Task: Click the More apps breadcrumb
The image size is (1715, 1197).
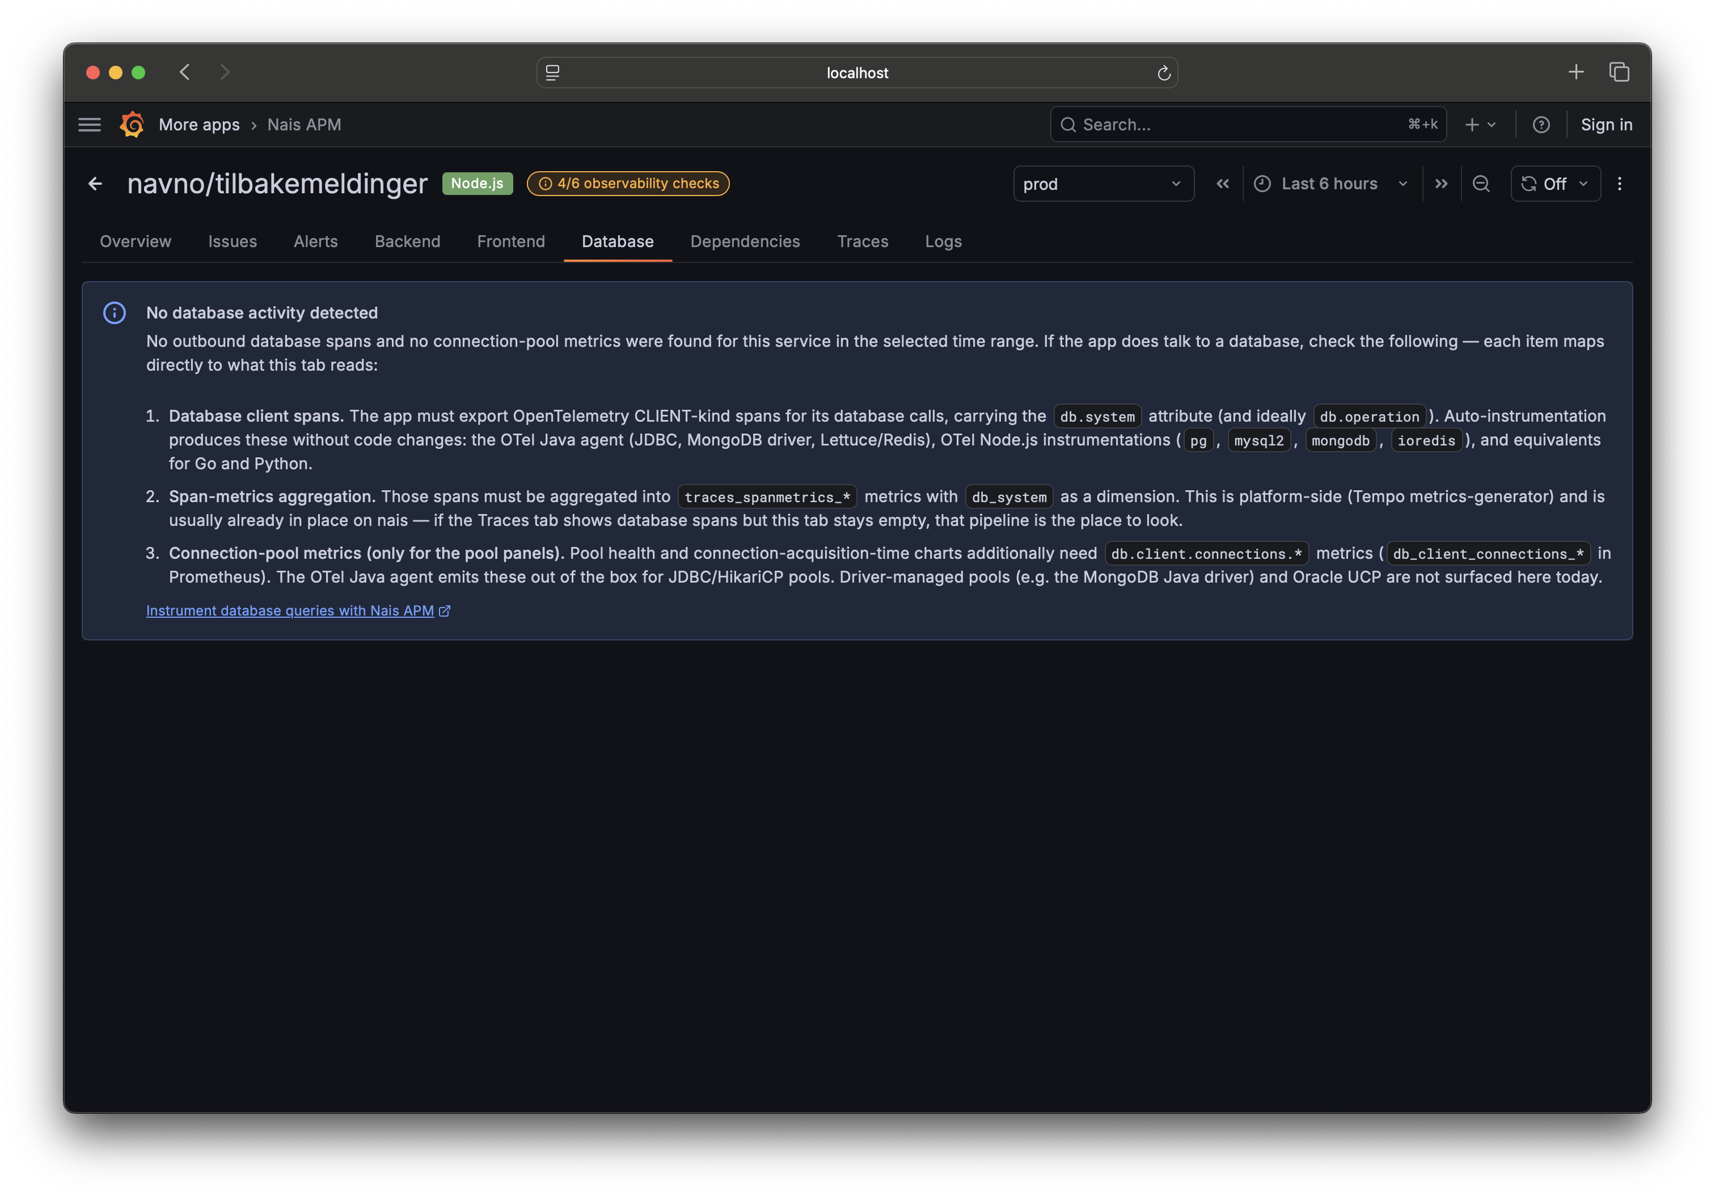Action: pyautogui.click(x=198, y=125)
